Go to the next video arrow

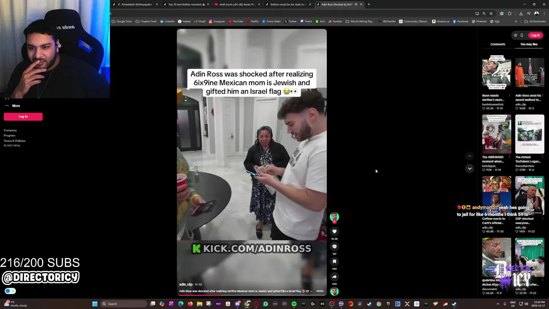click(470, 168)
